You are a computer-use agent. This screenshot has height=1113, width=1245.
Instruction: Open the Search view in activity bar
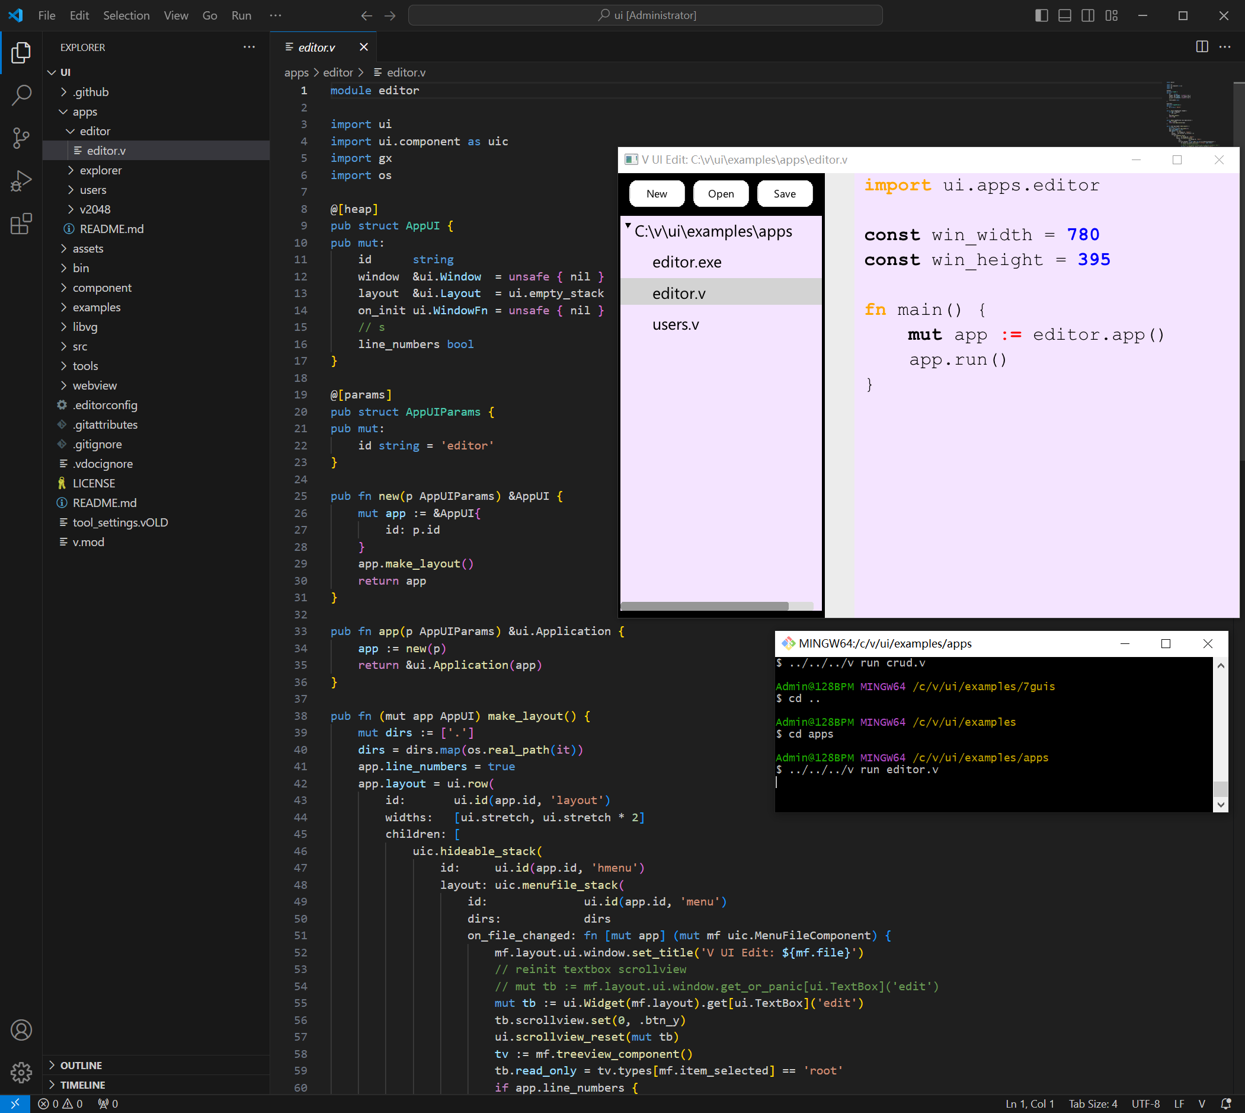tap(21, 95)
